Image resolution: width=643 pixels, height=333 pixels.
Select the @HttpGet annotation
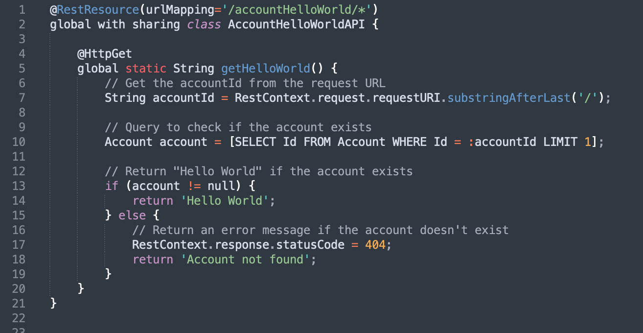tap(104, 54)
